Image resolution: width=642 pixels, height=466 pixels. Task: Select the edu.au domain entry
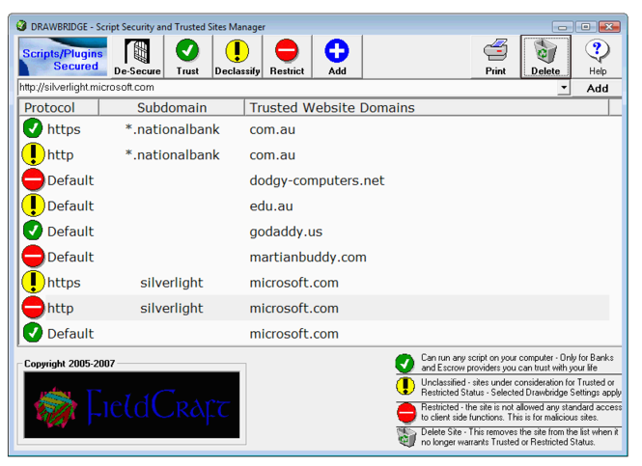271,206
